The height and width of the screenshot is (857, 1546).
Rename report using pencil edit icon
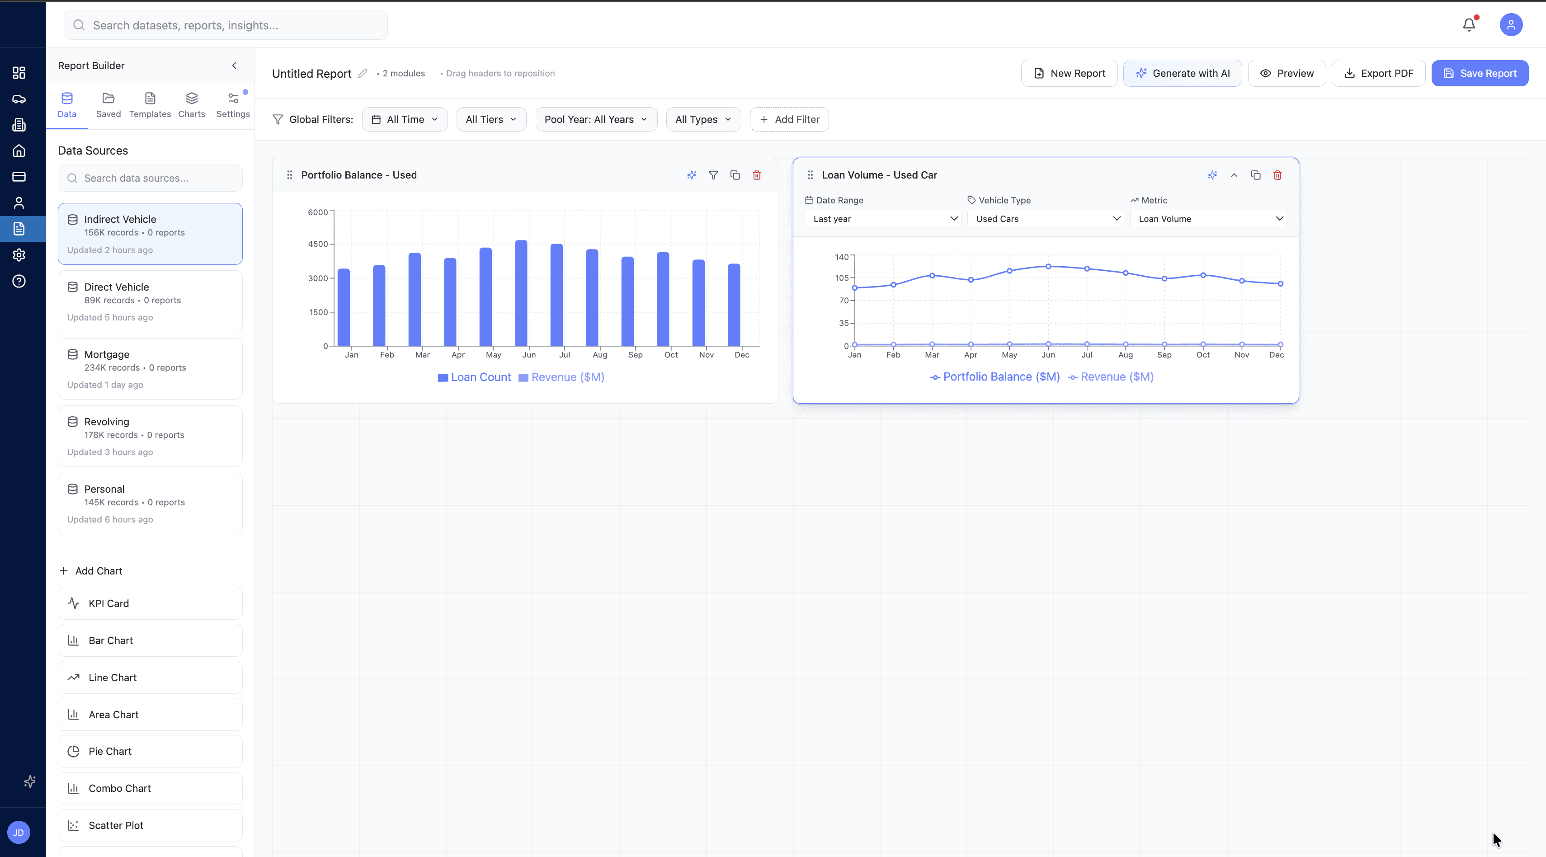pyautogui.click(x=363, y=73)
